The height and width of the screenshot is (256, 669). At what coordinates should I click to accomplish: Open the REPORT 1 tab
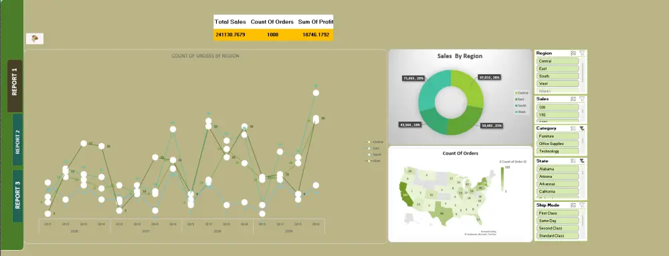tap(15, 86)
